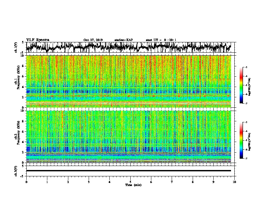Click the time axis tick label 5

pos(130,182)
